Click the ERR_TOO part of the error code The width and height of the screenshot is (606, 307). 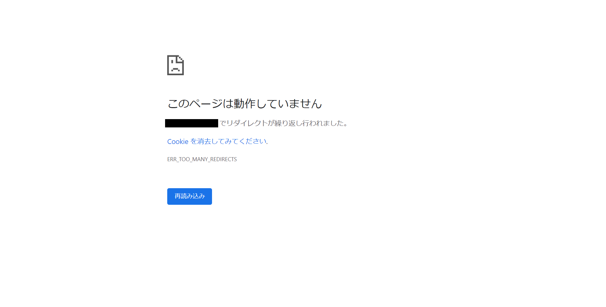179,159
